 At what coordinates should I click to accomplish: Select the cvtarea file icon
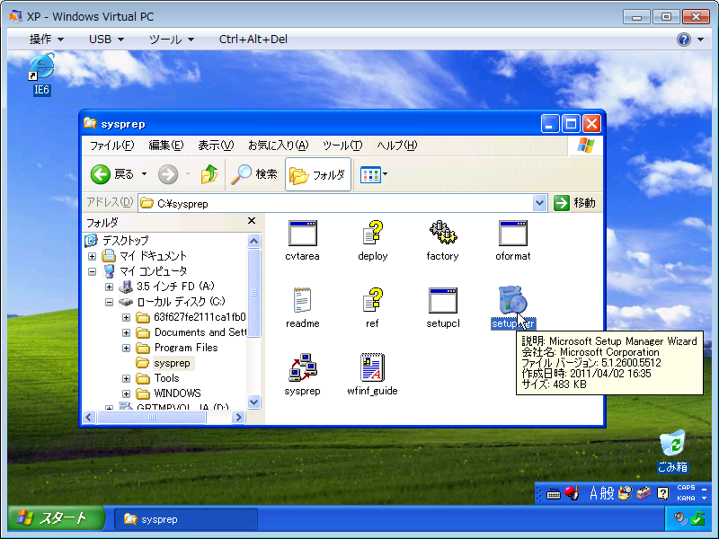(x=302, y=234)
